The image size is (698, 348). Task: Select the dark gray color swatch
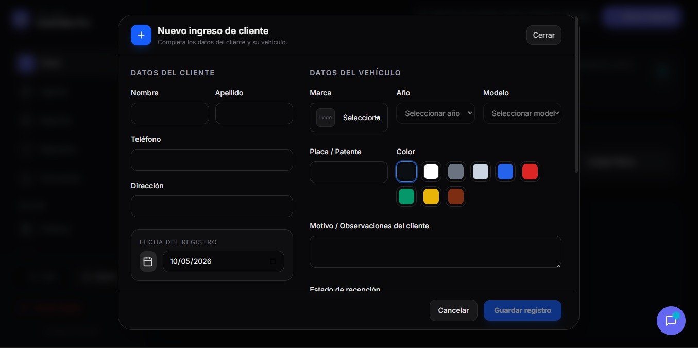pos(456,172)
